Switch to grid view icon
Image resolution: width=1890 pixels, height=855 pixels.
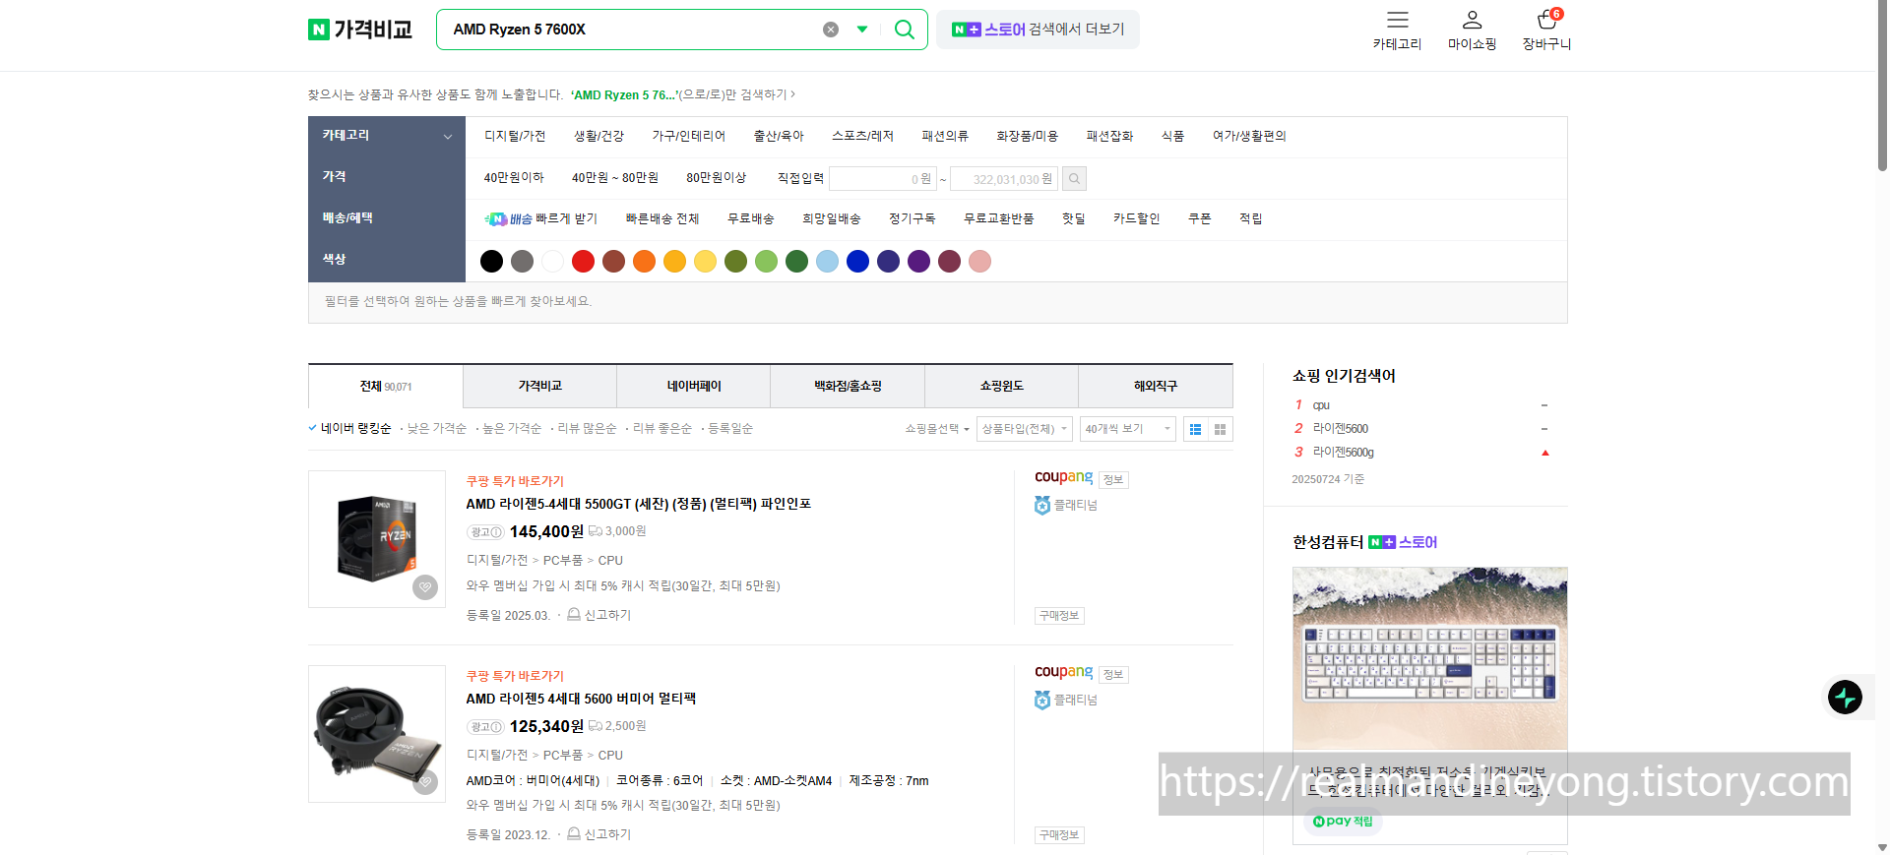point(1220,429)
